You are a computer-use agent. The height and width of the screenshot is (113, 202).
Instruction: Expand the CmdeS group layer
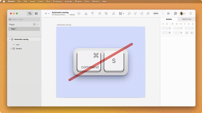tap(11, 49)
